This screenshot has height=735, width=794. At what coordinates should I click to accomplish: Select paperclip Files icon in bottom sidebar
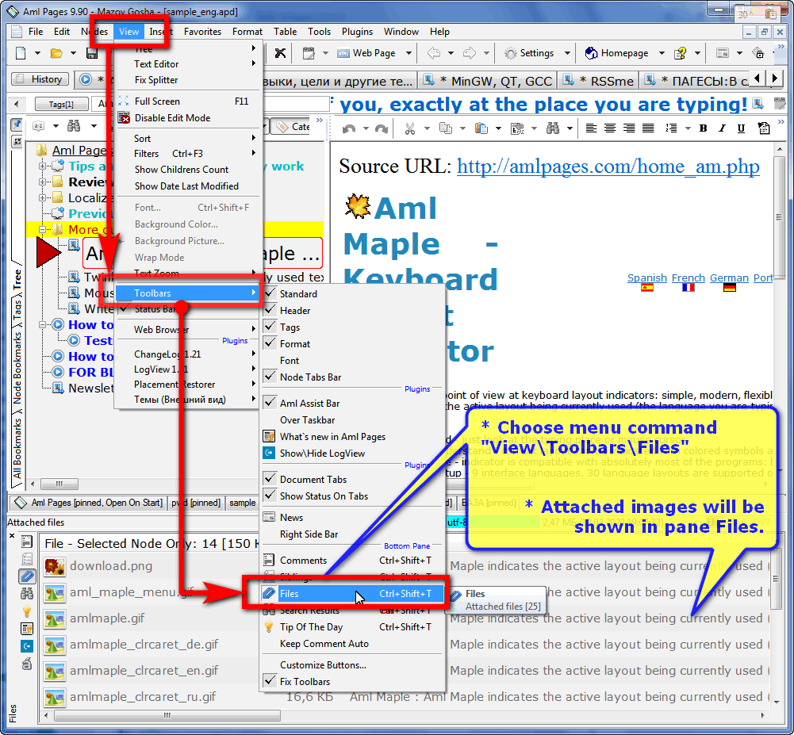(x=27, y=576)
